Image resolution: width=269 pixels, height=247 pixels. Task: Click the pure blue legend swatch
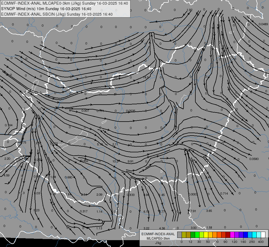point(246,235)
